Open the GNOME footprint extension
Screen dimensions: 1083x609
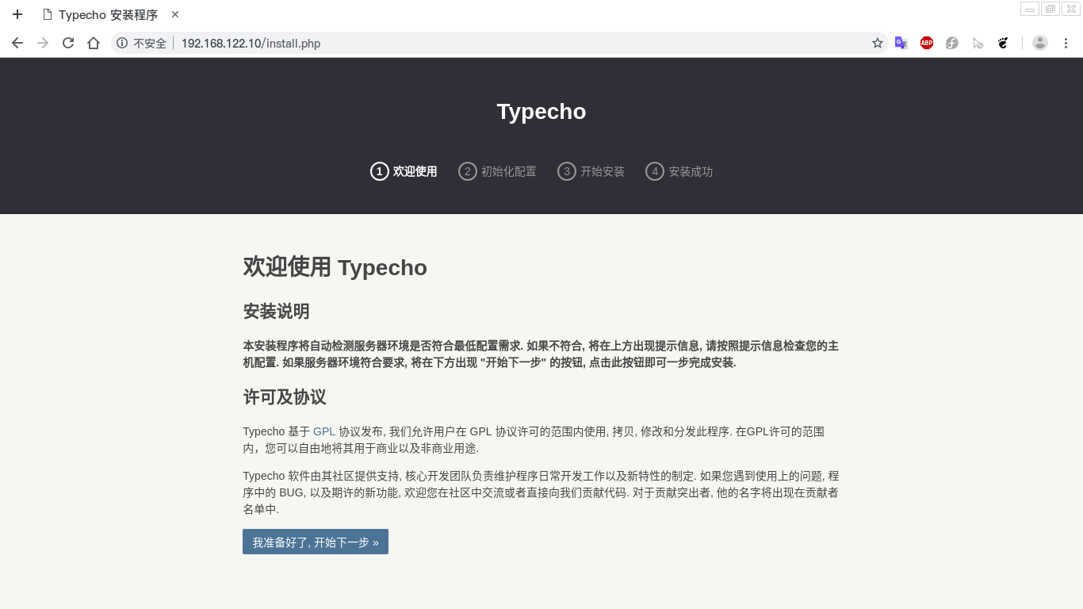(x=1003, y=43)
